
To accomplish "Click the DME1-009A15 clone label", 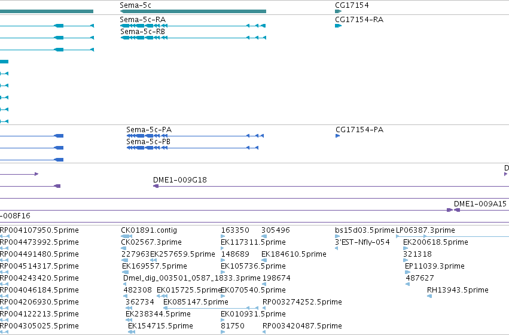I will point(480,204).
